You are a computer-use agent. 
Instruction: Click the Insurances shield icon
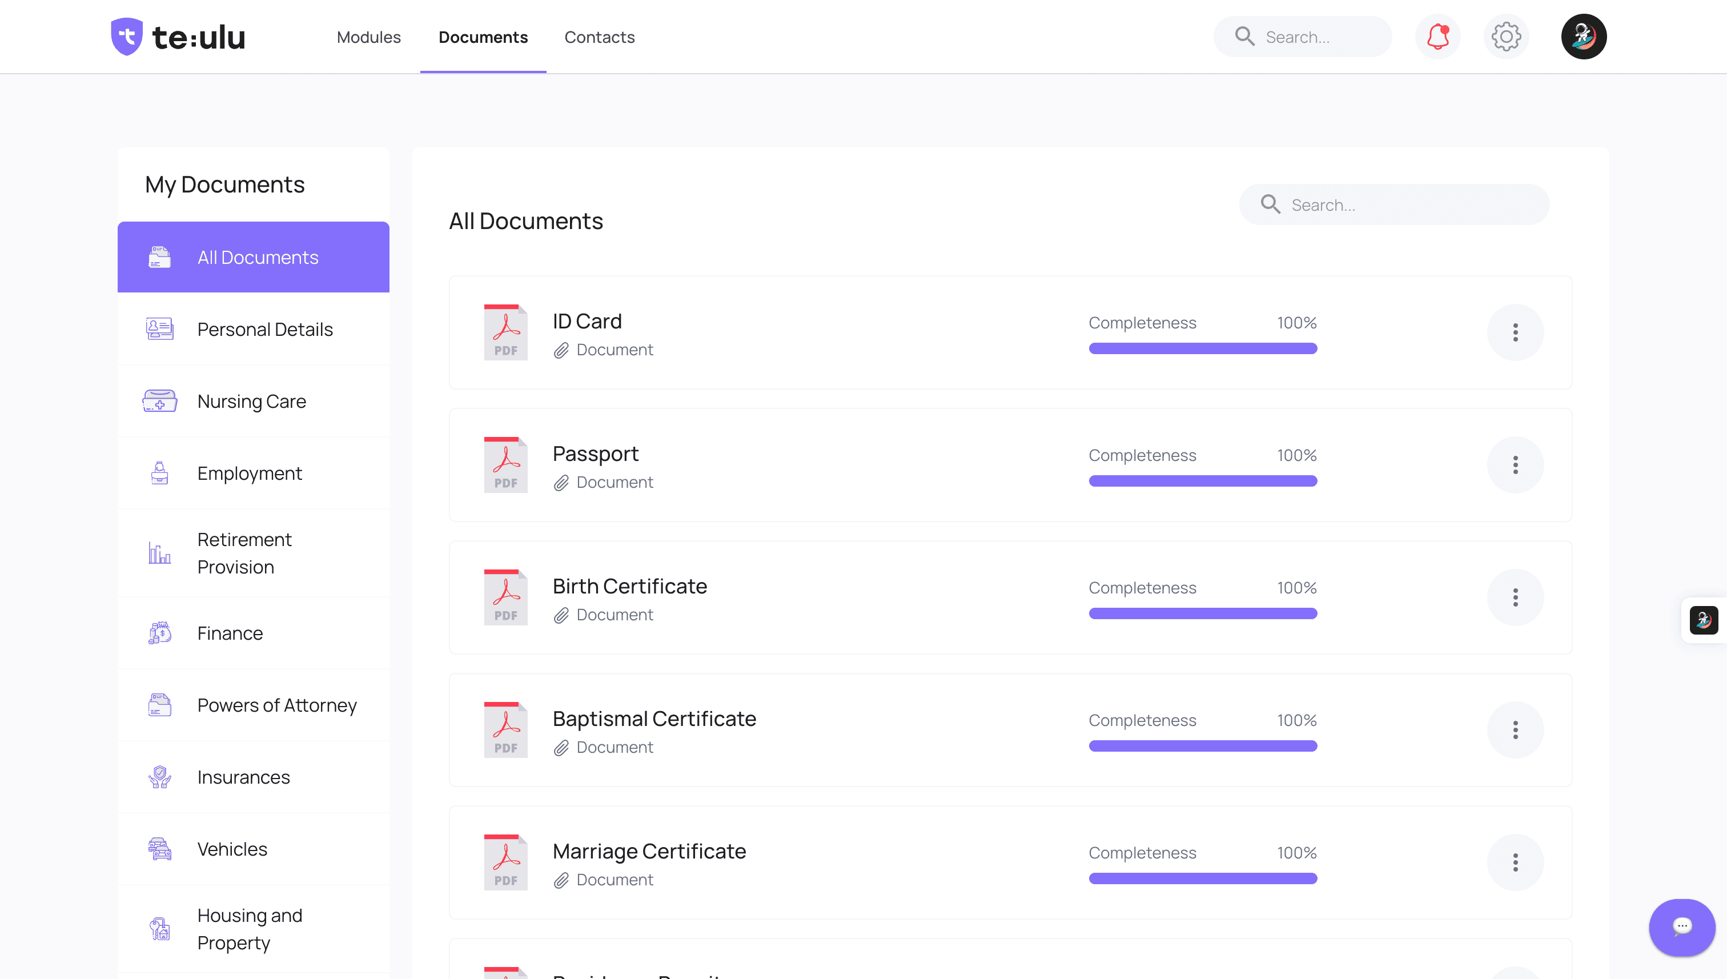pyautogui.click(x=159, y=777)
